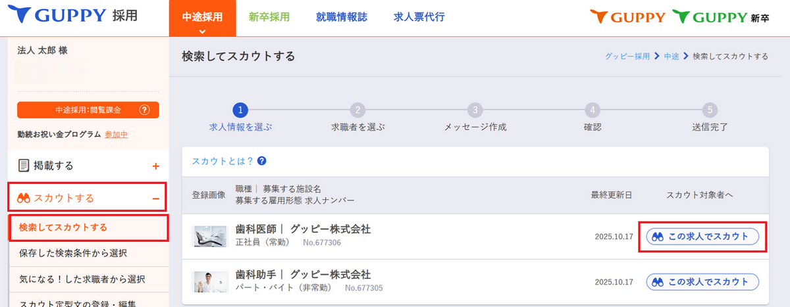Open the 参加中 link

[x=116, y=134]
